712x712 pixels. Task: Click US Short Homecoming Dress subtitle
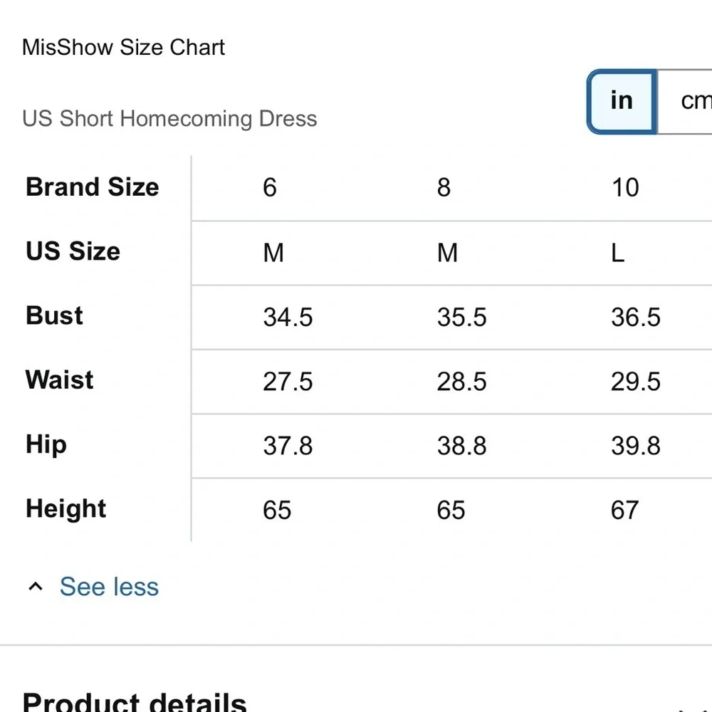click(x=169, y=119)
